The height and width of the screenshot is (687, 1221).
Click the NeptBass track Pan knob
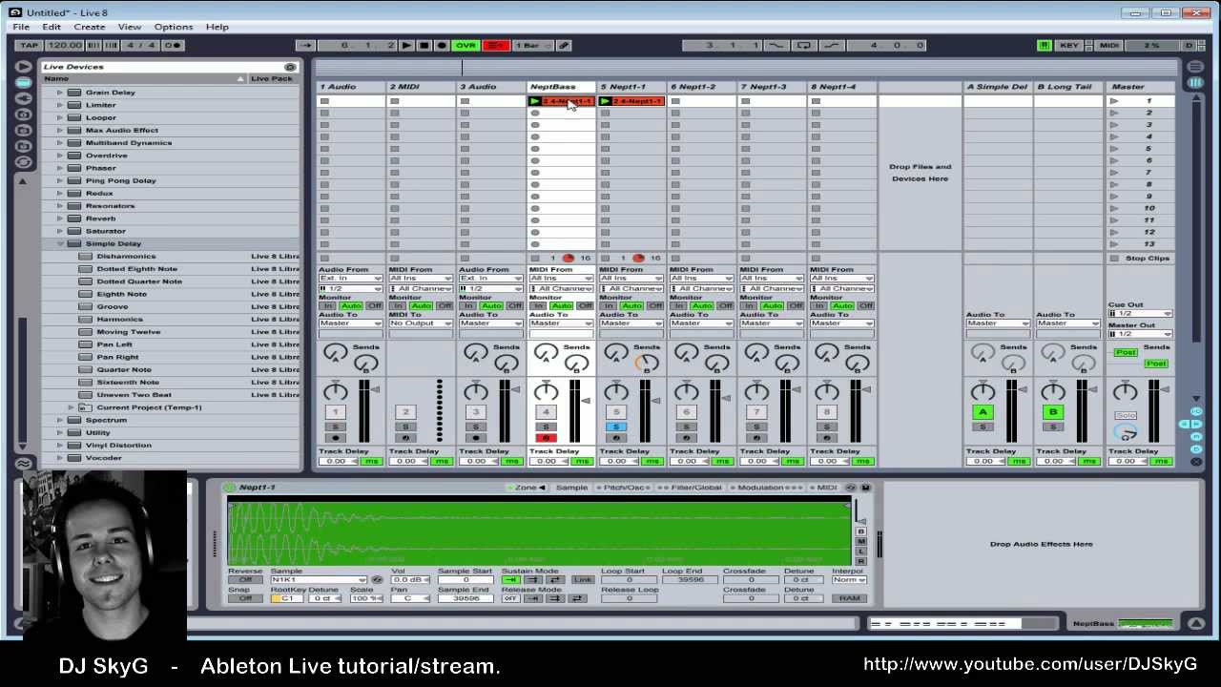pyautogui.click(x=546, y=391)
